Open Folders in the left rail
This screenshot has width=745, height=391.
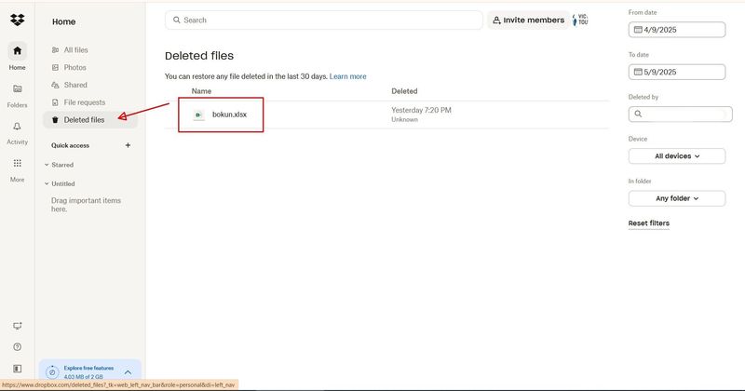click(x=17, y=95)
